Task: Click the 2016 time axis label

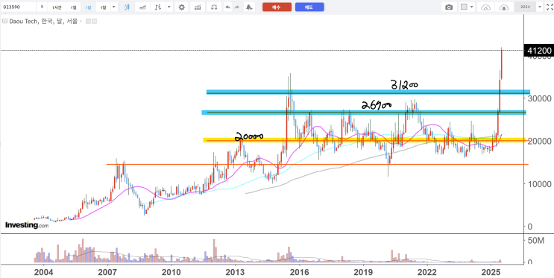Action: pyautogui.click(x=299, y=273)
